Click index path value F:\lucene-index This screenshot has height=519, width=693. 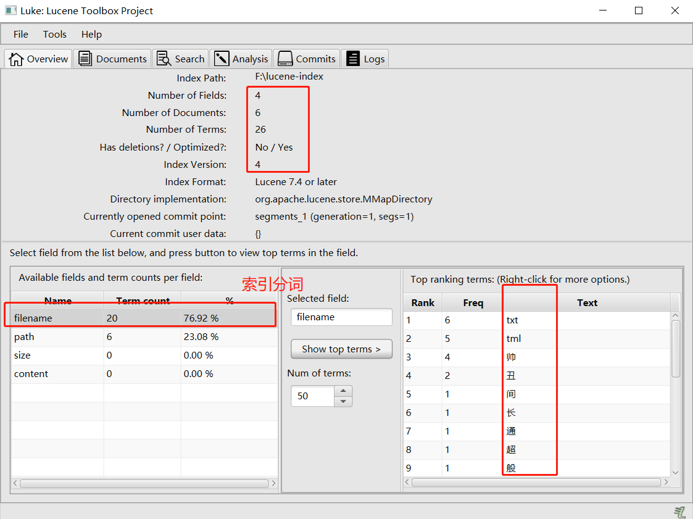point(289,77)
